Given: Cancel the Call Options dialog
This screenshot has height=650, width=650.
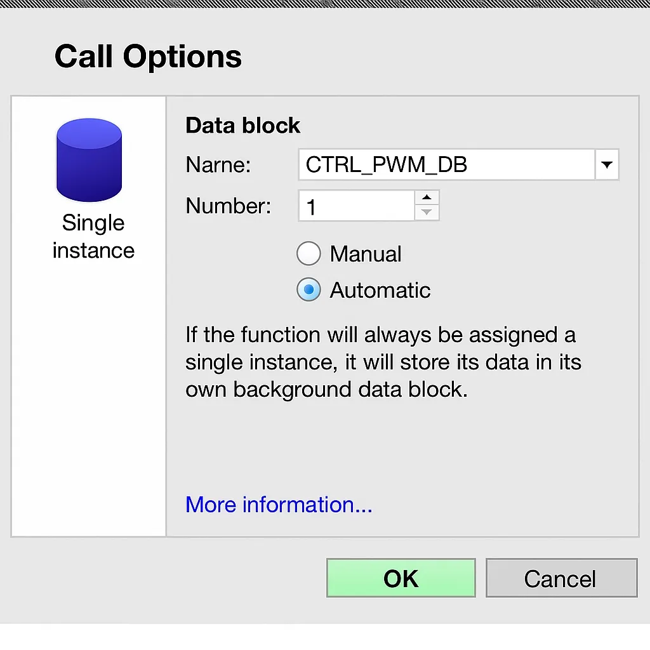Looking at the screenshot, I should 560,578.
